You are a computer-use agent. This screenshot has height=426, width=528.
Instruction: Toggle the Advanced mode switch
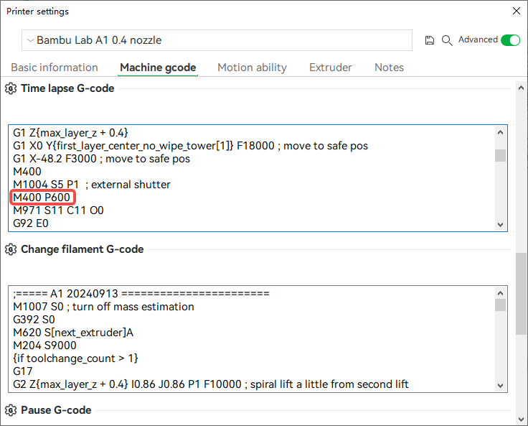click(x=511, y=40)
